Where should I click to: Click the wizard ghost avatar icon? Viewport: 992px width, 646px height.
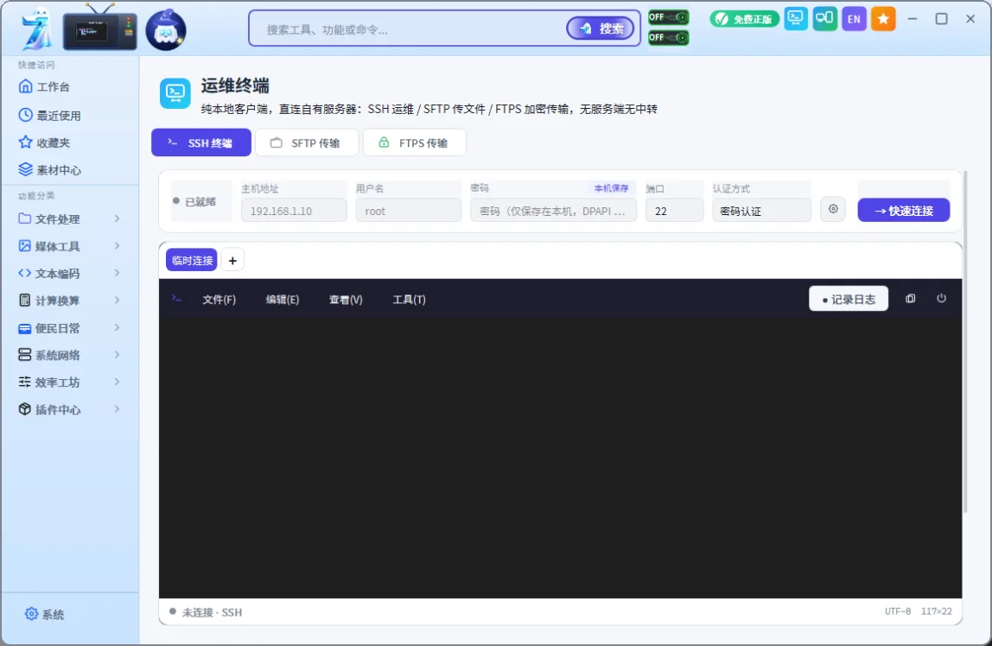click(166, 29)
